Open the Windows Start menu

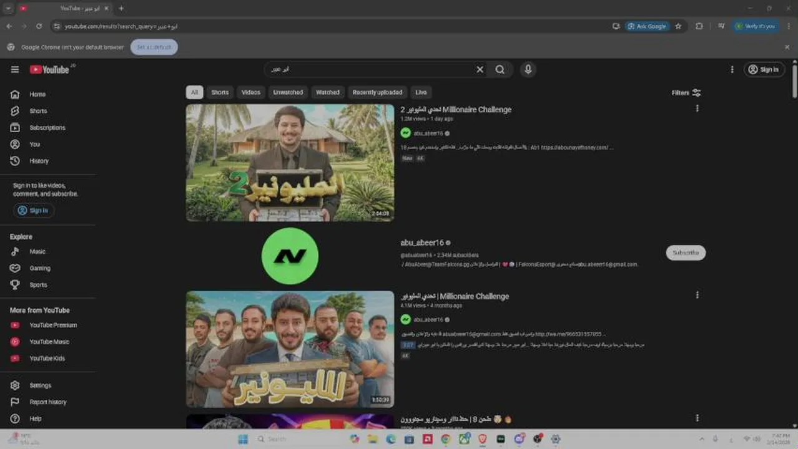coord(242,439)
